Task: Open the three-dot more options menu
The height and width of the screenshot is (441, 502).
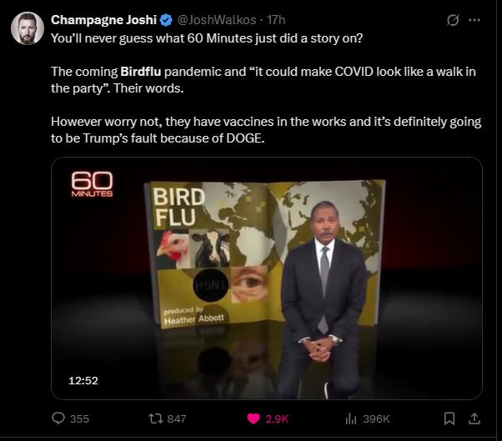Action: [x=474, y=20]
